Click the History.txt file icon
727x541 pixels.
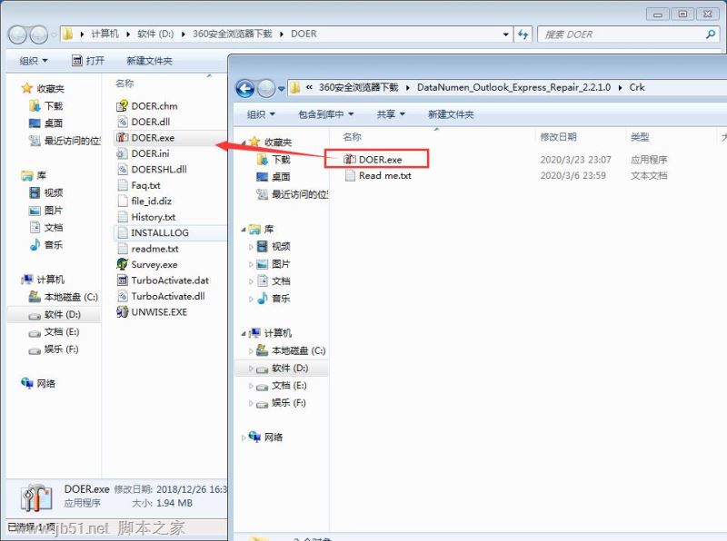(123, 217)
